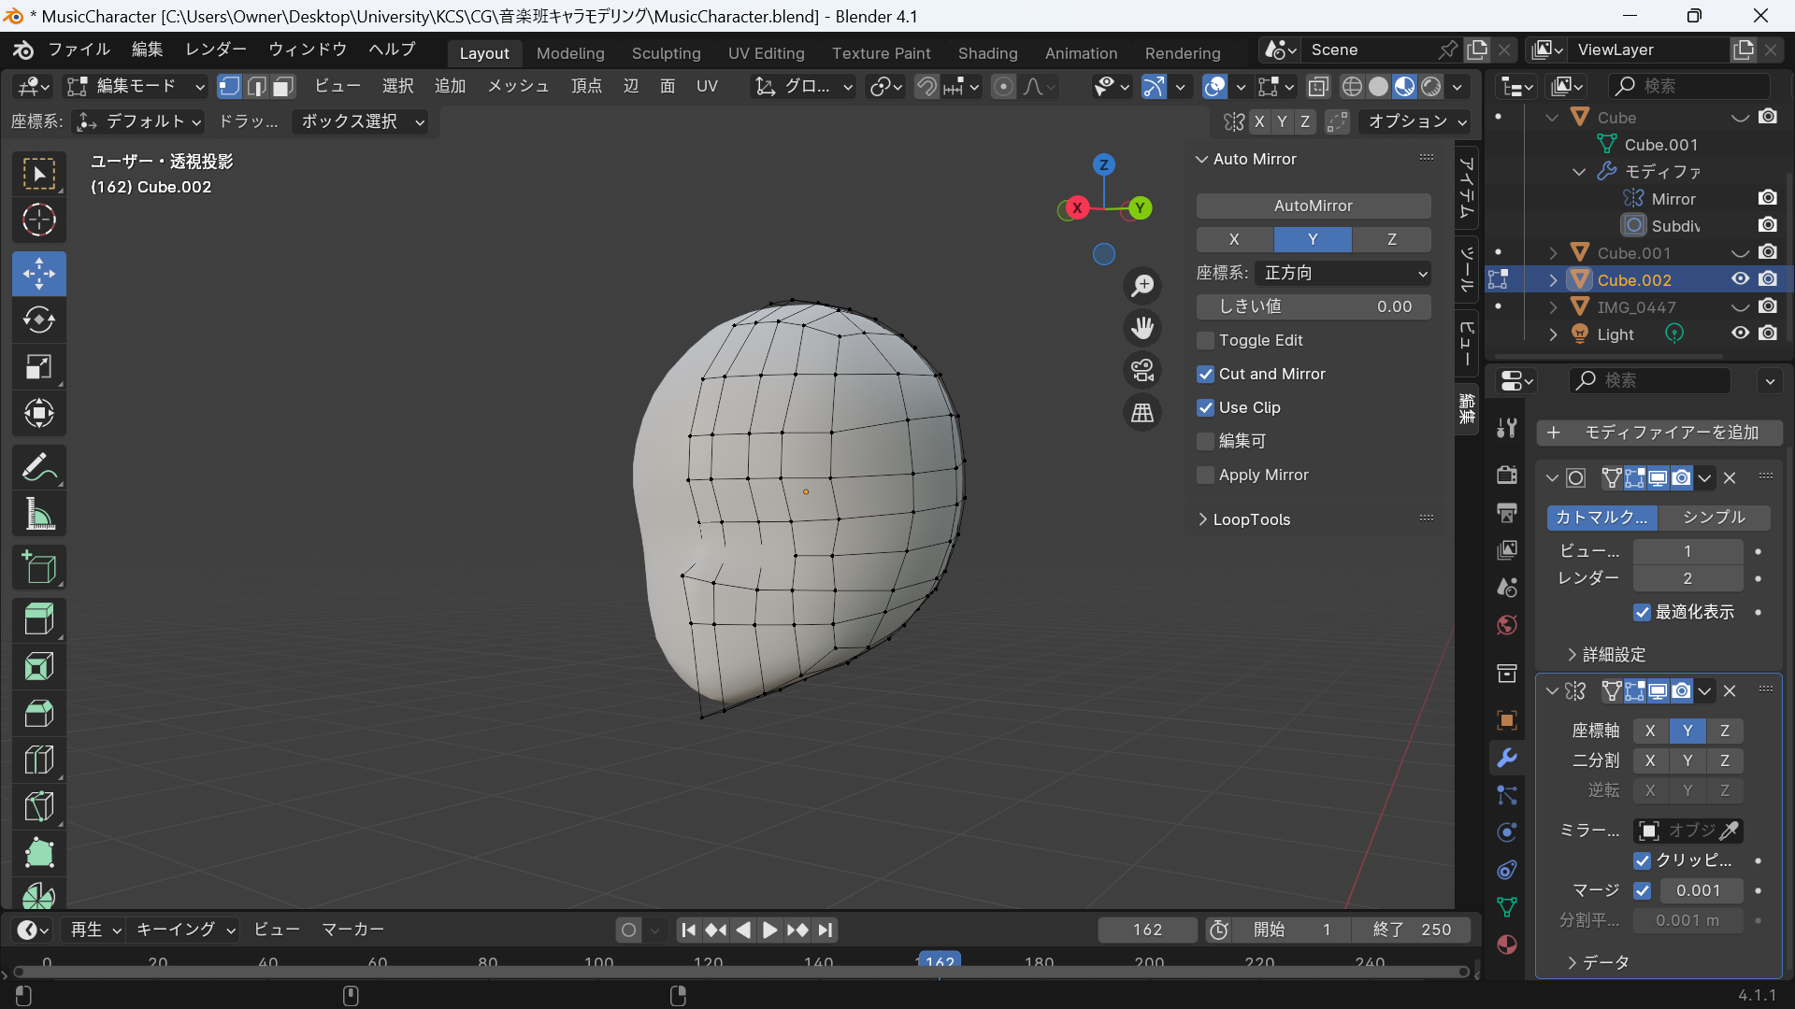Open the Modifier properties wrench tab
Viewport: 1795px width, 1009px height.
point(1506,758)
